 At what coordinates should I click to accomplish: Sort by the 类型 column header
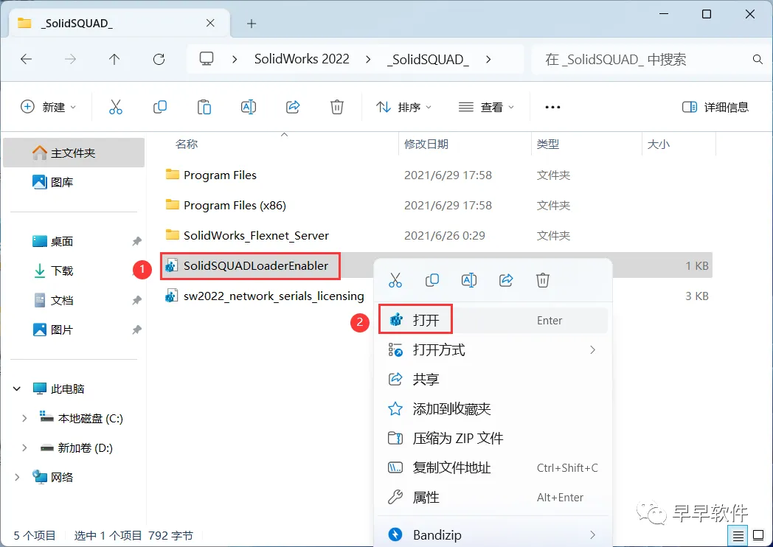548,144
